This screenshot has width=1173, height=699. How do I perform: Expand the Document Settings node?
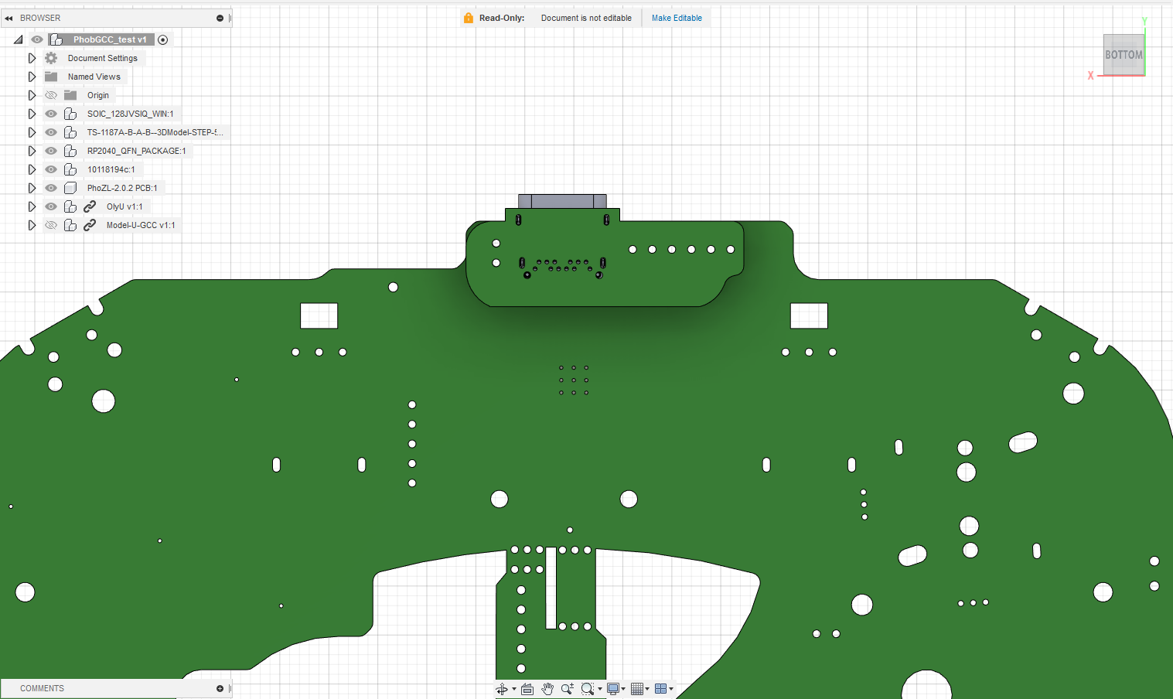32,58
